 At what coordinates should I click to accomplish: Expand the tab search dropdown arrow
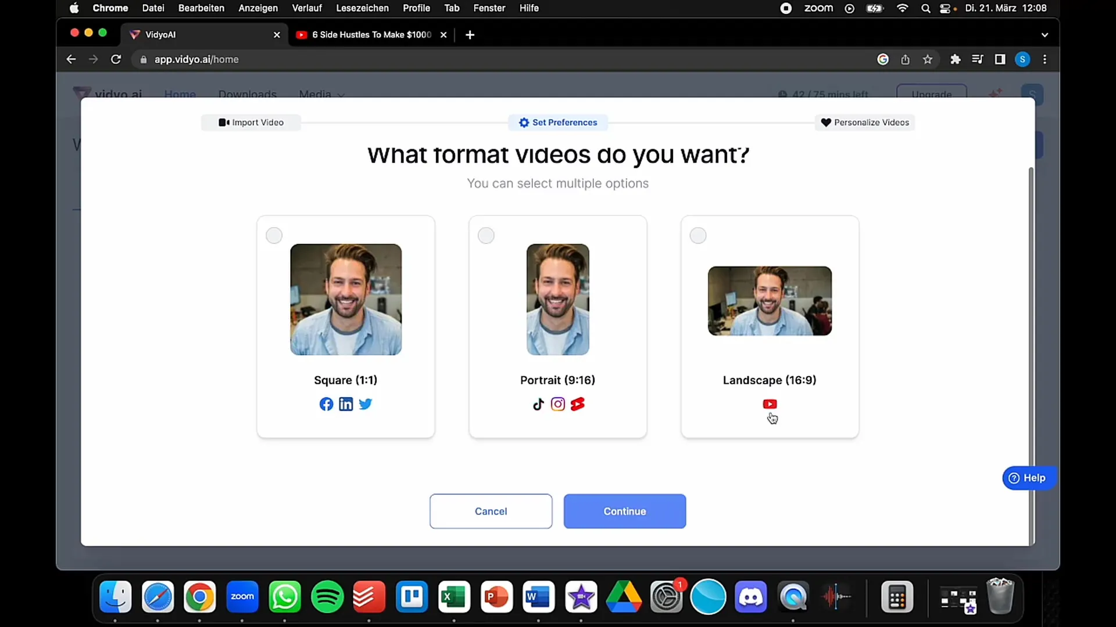coord(1045,35)
